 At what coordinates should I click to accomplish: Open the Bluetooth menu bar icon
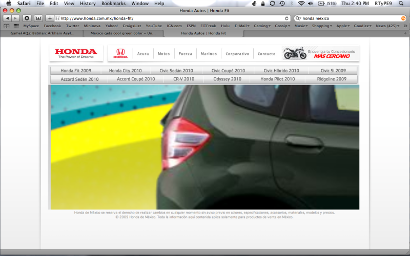[x=292, y=4]
